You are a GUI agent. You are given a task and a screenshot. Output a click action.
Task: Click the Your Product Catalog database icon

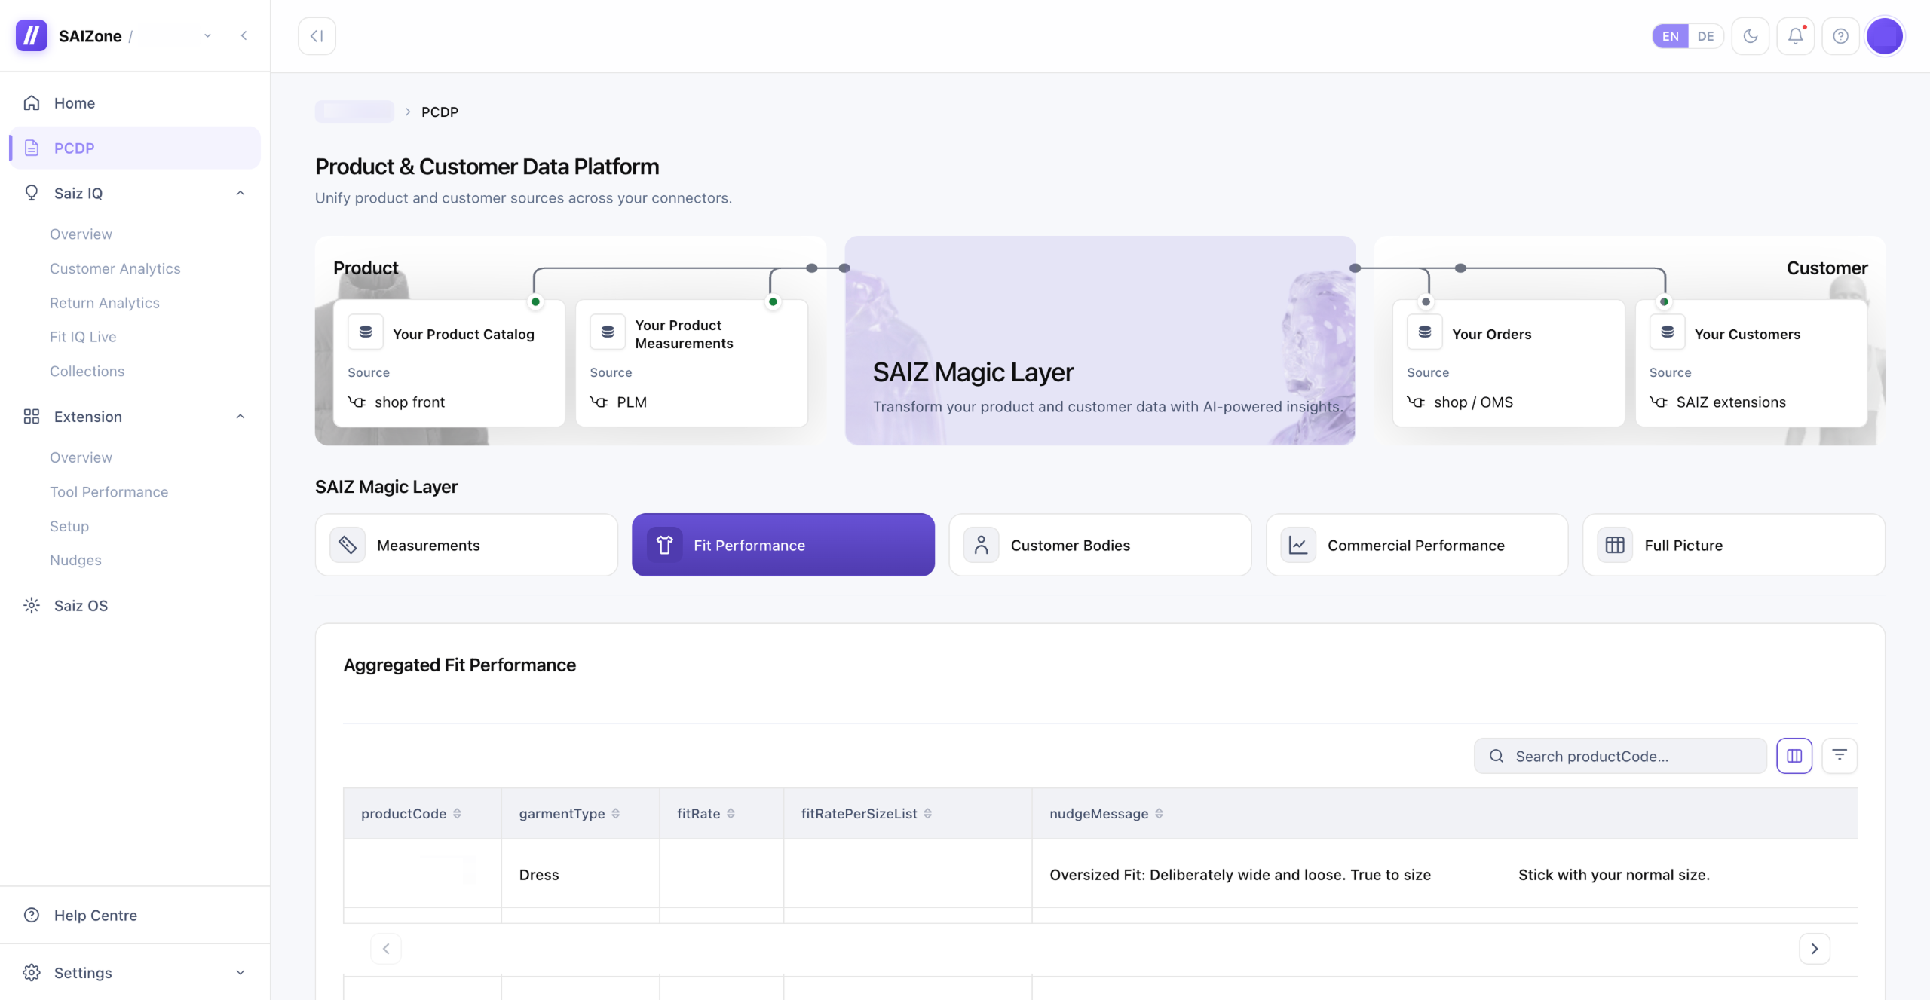pyautogui.click(x=366, y=332)
